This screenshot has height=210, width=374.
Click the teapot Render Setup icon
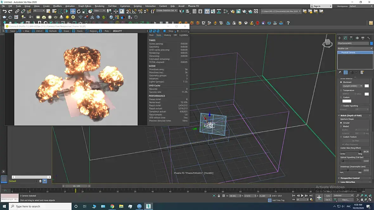(x=233, y=11)
